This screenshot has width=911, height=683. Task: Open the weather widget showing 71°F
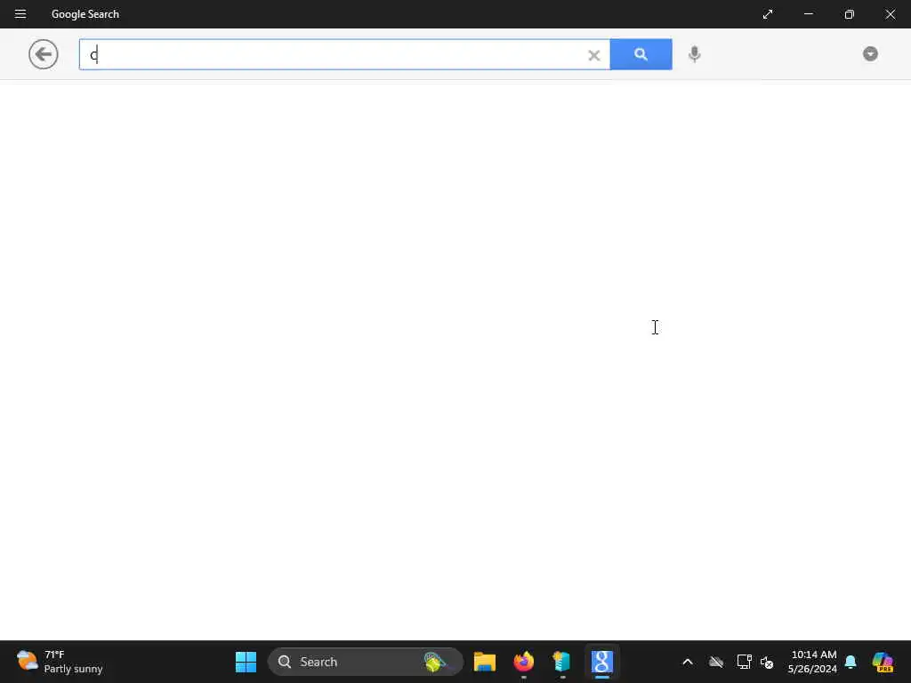(x=60, y=662)
